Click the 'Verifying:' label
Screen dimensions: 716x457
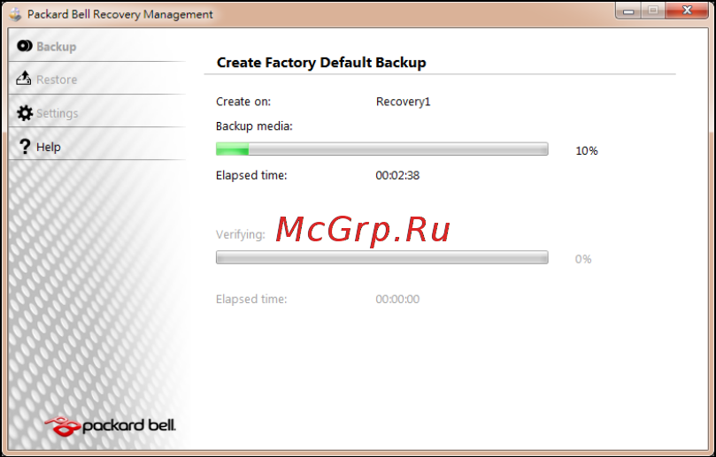[x=240, y=234]
